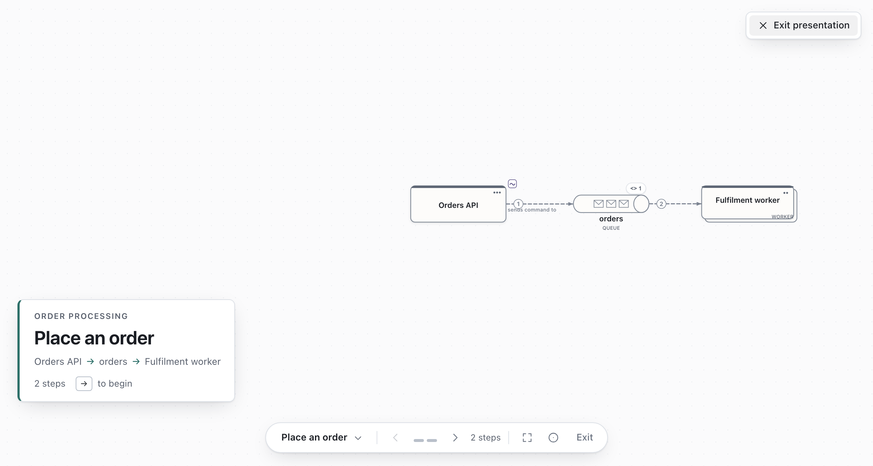873x466 pixels.
Task: Click the wave icon above Orders API
Action: [512, 184]
